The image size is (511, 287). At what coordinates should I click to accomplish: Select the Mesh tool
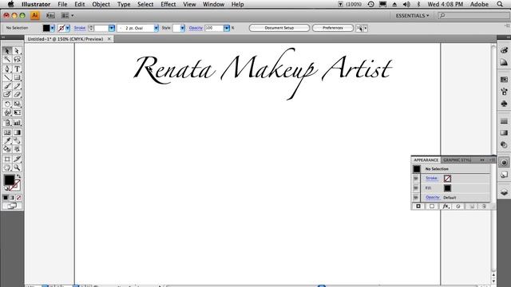pyautogui.click(x=7, y=132)
